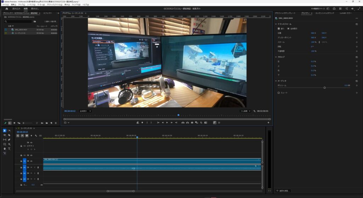
Task: Click the Home icon in top bar
Action: click(6, 9)
